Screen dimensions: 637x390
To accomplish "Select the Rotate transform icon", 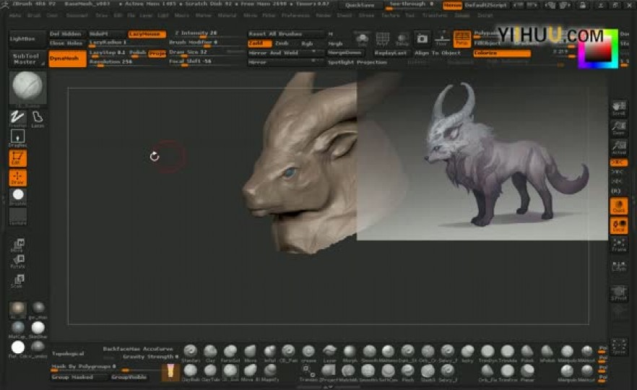I will click(x=17, y=262).
